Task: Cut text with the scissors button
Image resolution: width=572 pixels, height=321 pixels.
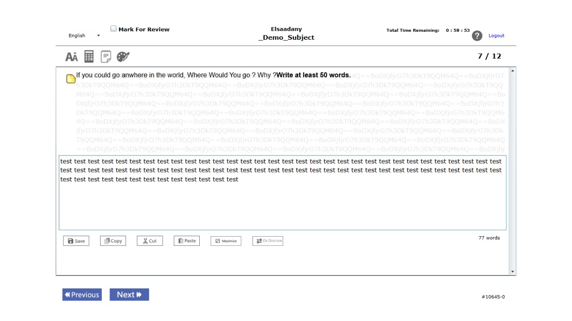Action: [150, 241]
